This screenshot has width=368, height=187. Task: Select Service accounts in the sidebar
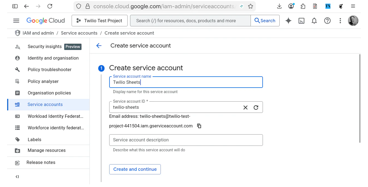[x=45, y=104]
